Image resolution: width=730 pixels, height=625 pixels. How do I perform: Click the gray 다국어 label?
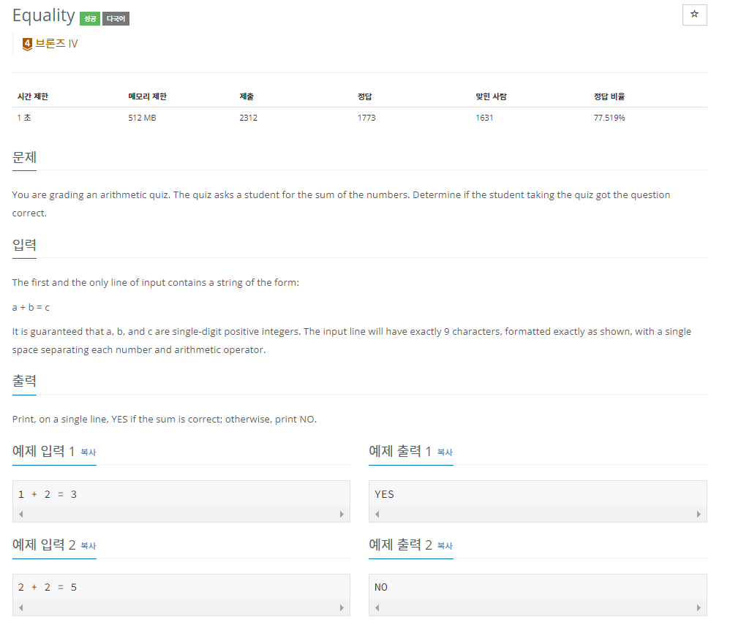tap(116, 18)
